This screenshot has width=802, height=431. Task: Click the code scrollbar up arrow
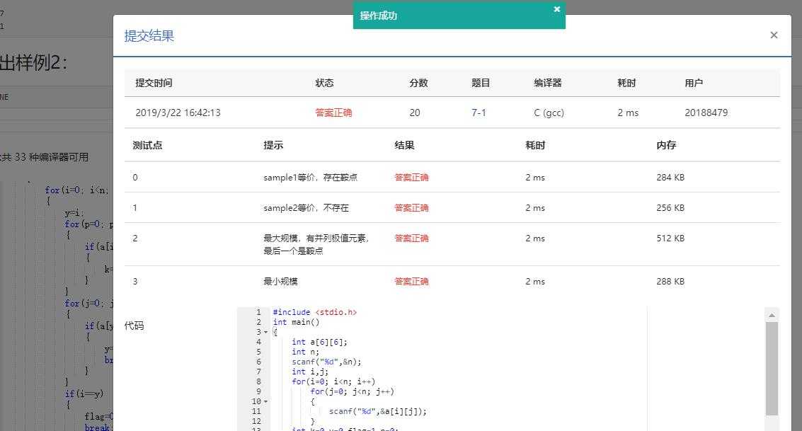coord(772,316)
